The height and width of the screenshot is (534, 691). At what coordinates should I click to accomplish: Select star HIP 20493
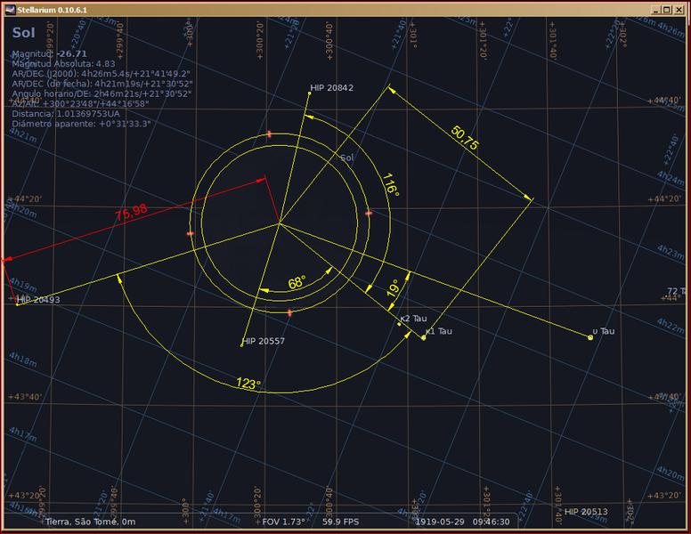(18, 305)
